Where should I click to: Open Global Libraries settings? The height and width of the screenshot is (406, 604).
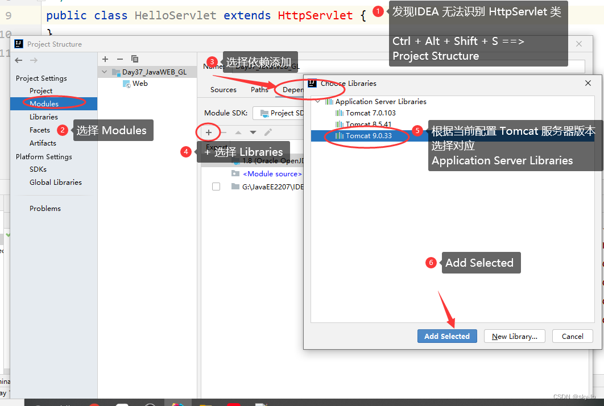56,182
